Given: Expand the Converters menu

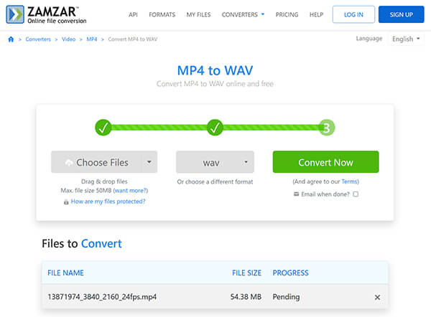Looking at the screenshot, I should (243, 14).
